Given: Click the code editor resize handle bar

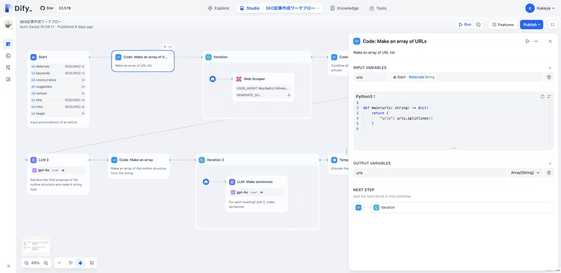Looking at the screenshot, I should pyautogui.click(x=453, y=148).
